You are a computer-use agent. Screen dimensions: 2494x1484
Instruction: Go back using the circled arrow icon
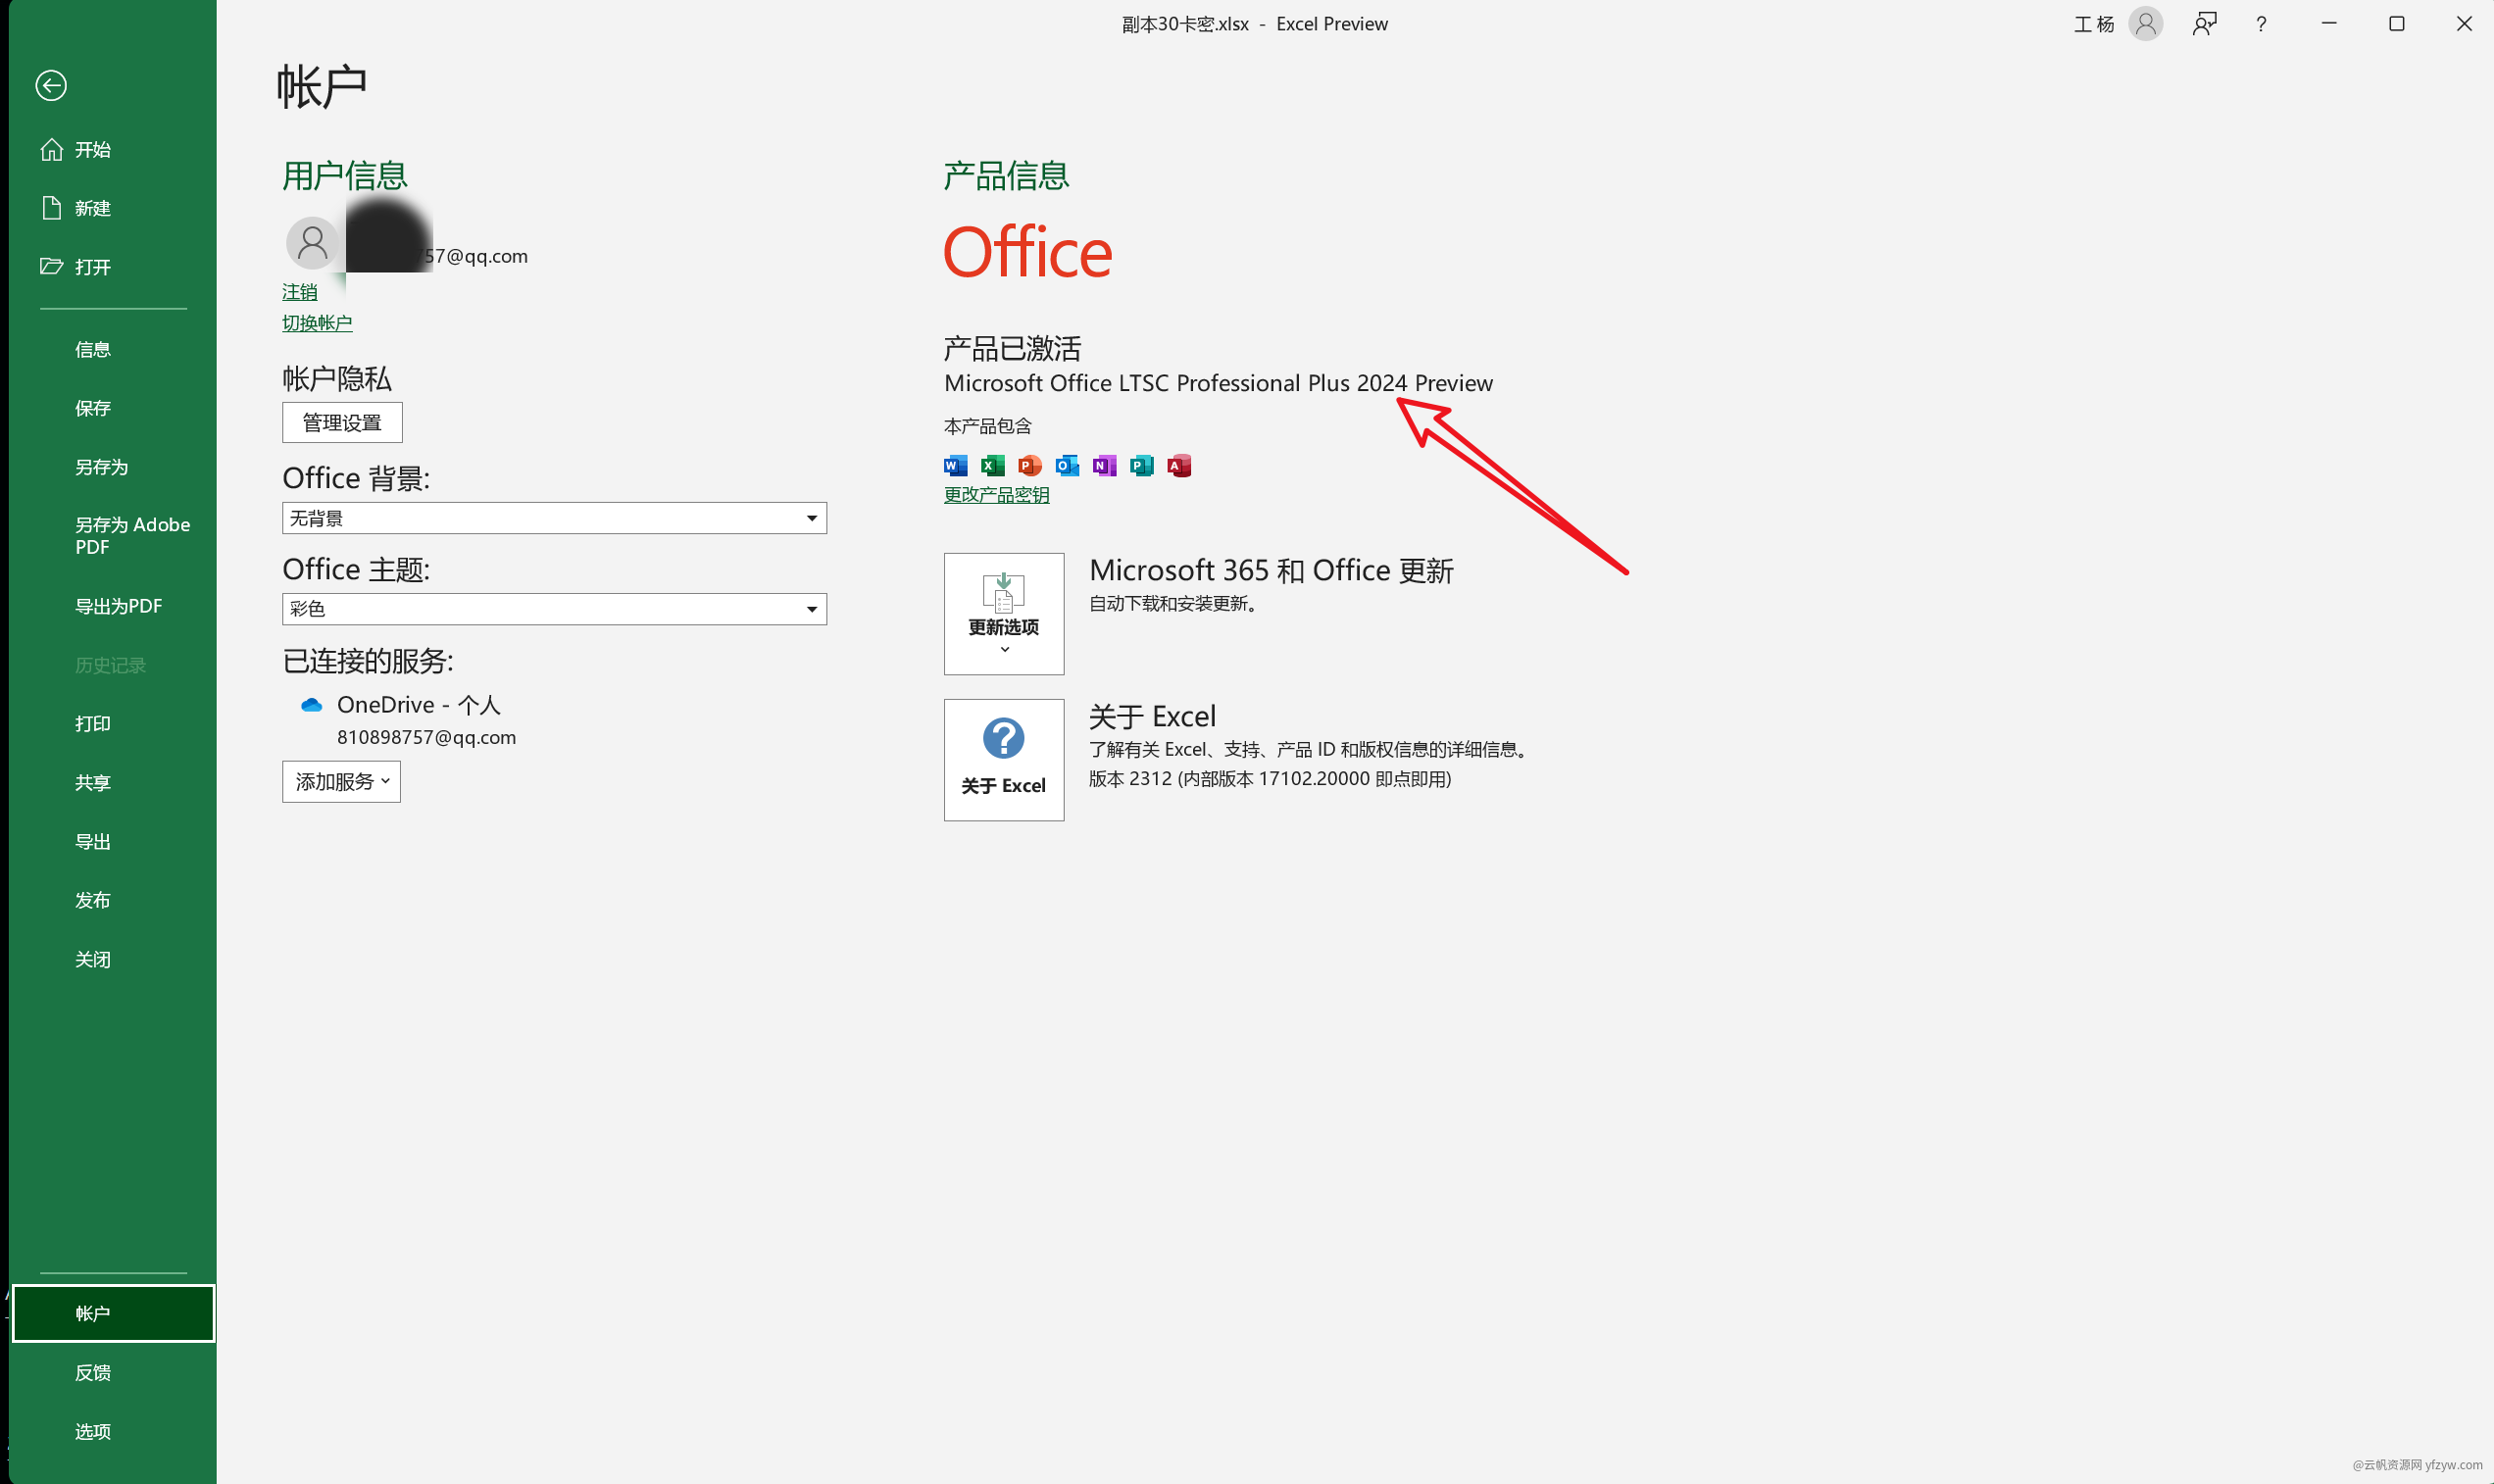coord(51,85)
